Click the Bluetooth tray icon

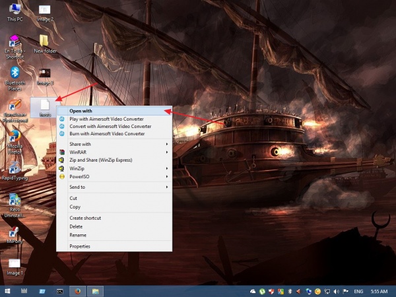(x=290, y=292)
